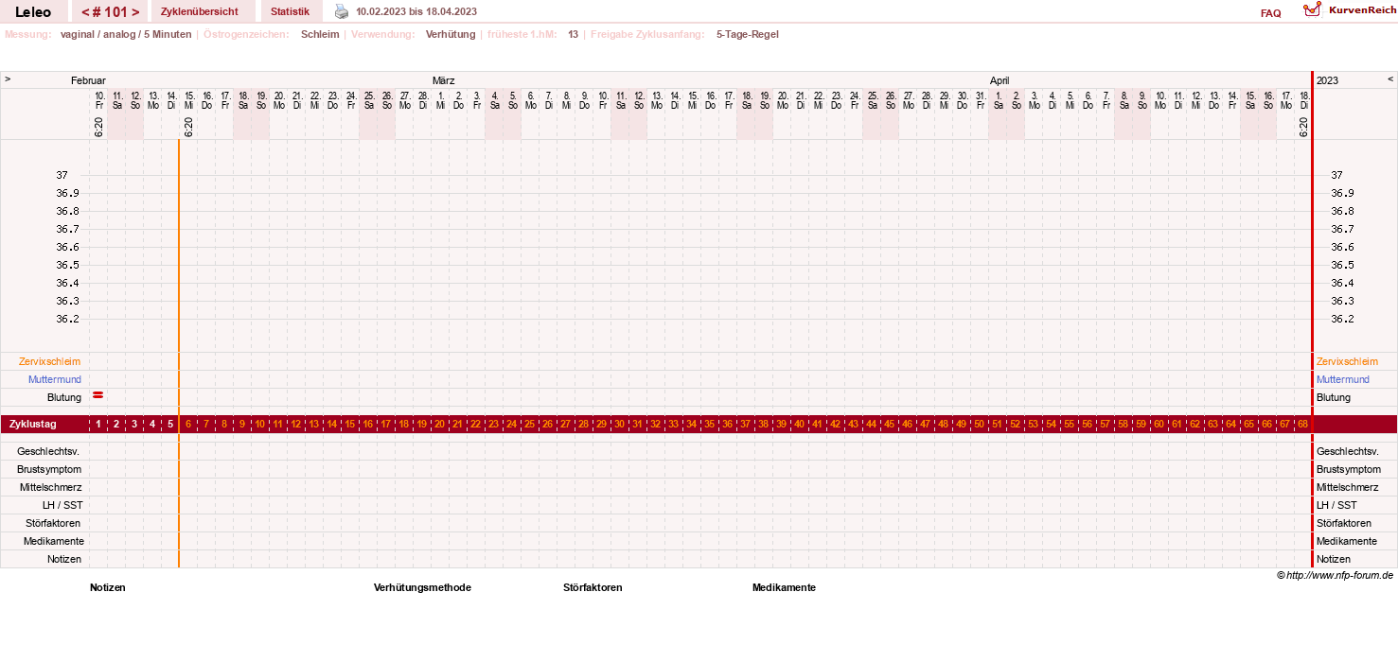Click the 5-Tage-Regel value
This screenshot has width=1398, height=662.
point(748,34)
